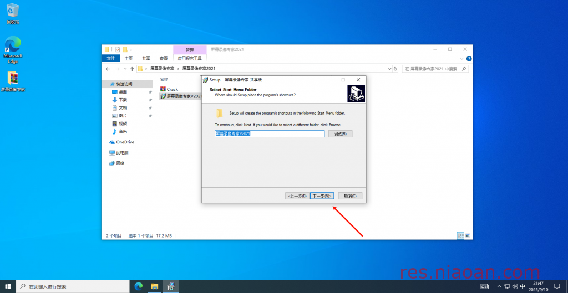The image size is (568, 293).
Task: Click the search magnifier icon in Explorer
Action: coord(464,69)
